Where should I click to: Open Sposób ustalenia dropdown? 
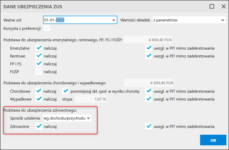tap(67, 118)
